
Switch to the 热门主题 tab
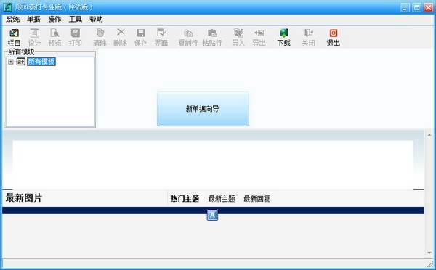(185, 199)
